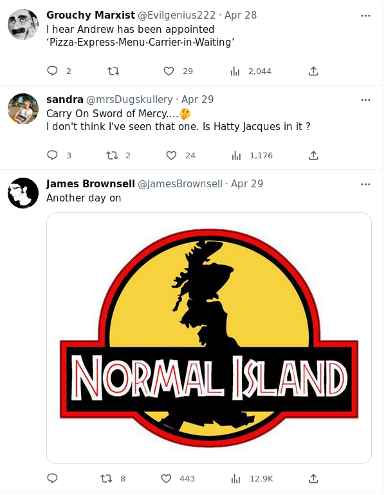Retweet sandra's tweet
This screenshot has height=495, width=386.
click(x=111, y=155)
